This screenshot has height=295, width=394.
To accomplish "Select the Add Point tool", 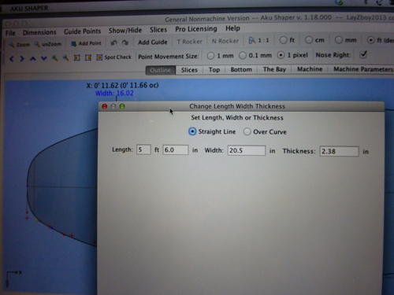I will [x=86, y=43].
